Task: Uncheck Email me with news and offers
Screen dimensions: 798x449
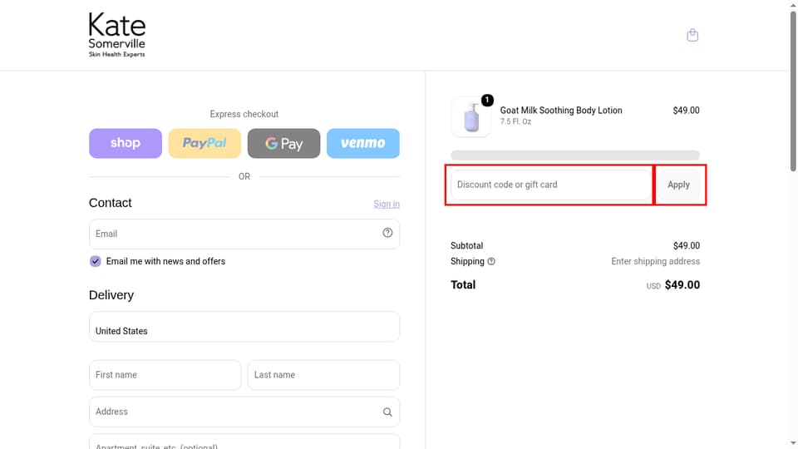Action: [95, 261]
